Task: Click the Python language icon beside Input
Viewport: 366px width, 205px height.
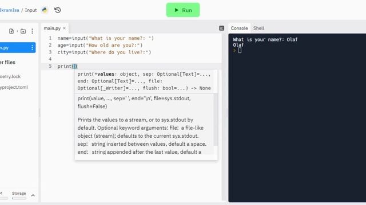Action: [x=45, y=10]
